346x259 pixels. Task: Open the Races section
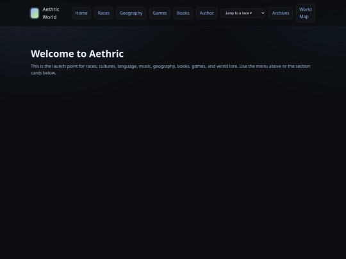tap(104, 13)
